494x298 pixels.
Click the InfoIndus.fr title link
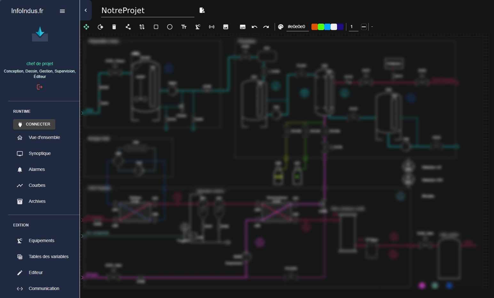[27, 11]
